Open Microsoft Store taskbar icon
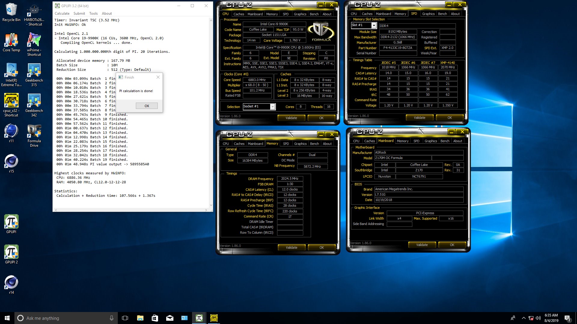Screen dimensions: 577x324 pos(155,318)
